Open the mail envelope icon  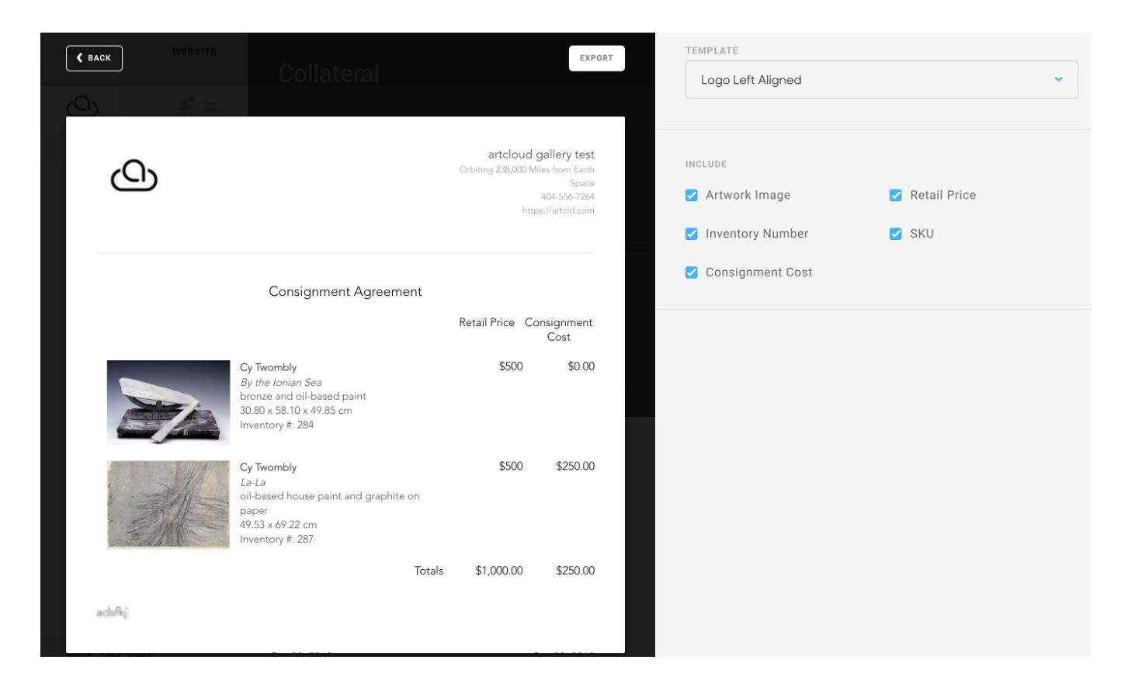coord(210,106)
